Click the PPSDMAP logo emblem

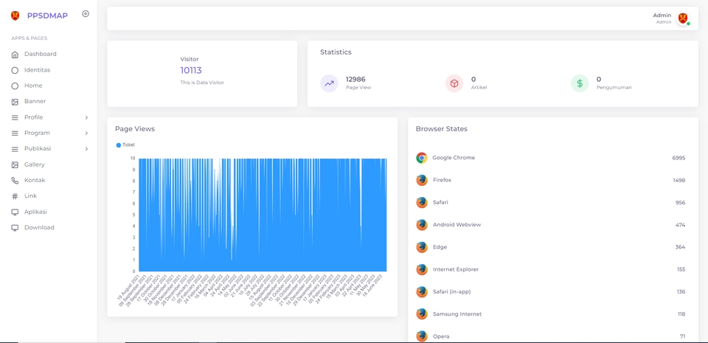coord(15,15)
